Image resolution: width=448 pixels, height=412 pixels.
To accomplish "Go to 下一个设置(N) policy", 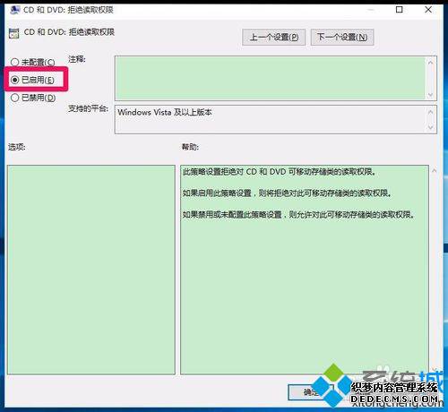I will pyautogui.click(x=342, y=37).
